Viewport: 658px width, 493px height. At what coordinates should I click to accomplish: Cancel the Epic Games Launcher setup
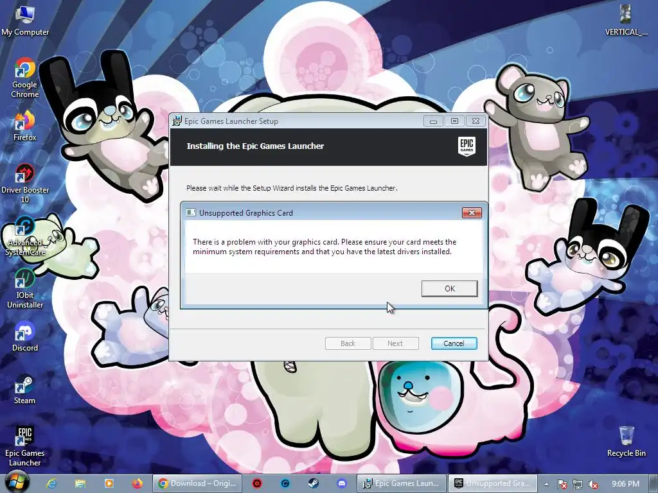click(x=454, y=343)
